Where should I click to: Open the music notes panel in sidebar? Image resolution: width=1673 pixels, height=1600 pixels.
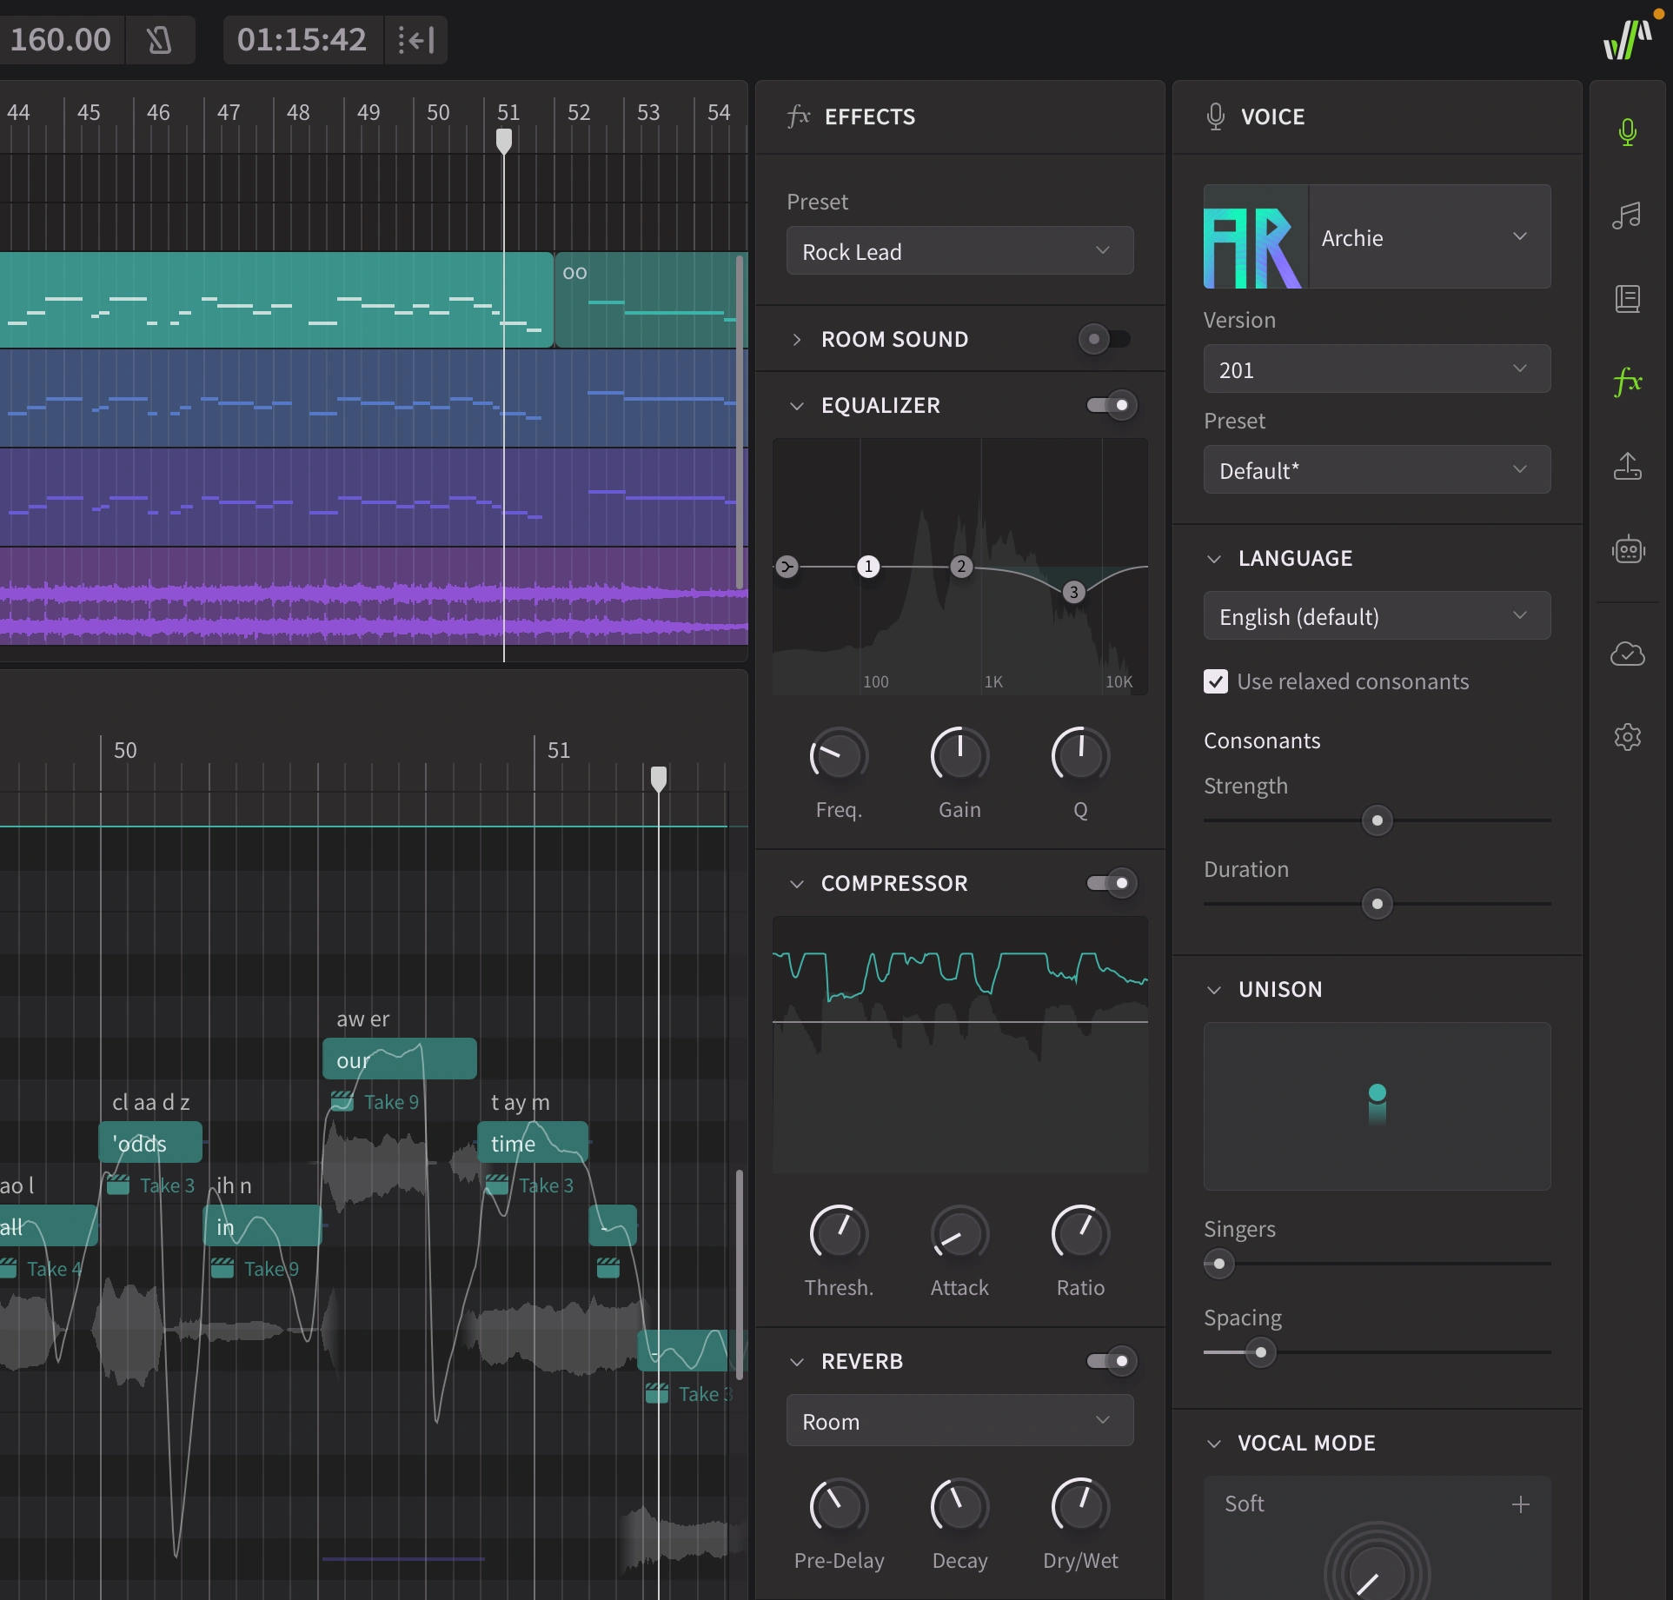click(x=1627, y=215)
